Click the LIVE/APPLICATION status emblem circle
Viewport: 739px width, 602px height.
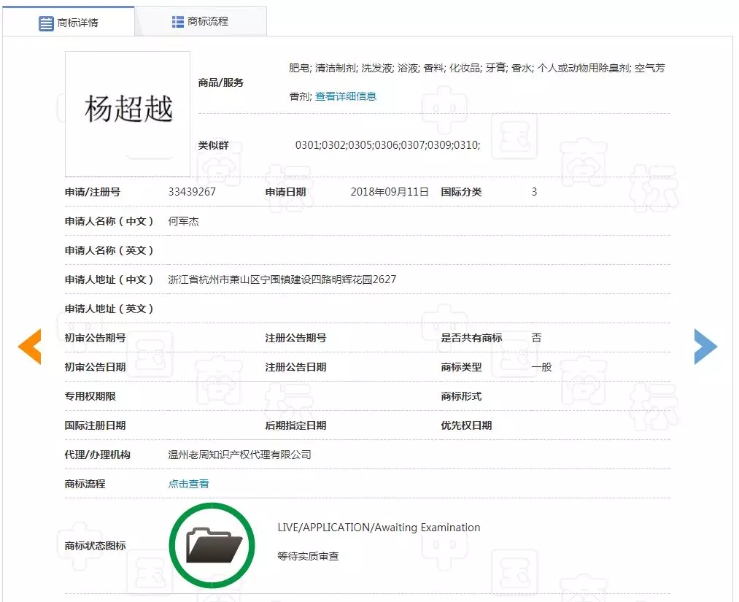212,544
